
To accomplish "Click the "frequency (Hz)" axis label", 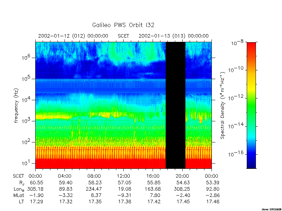I will pyautogui.click(x=16, y=105).
